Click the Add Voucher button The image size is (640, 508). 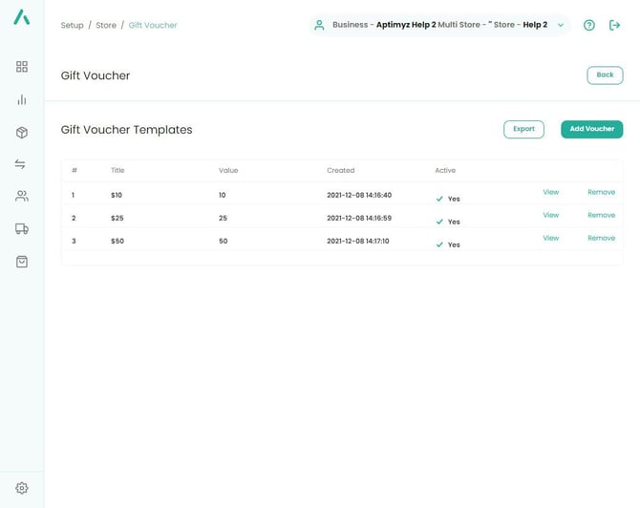tap(591, 129)
